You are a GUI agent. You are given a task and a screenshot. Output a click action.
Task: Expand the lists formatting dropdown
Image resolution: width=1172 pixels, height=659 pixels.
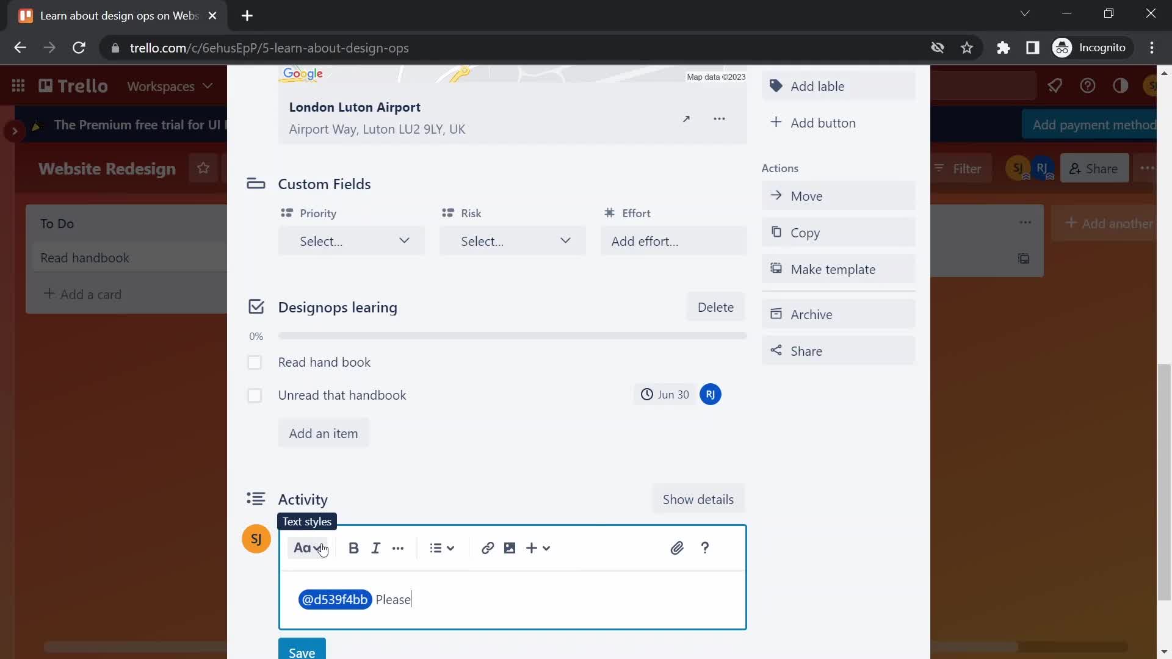(x=442, y=548)
